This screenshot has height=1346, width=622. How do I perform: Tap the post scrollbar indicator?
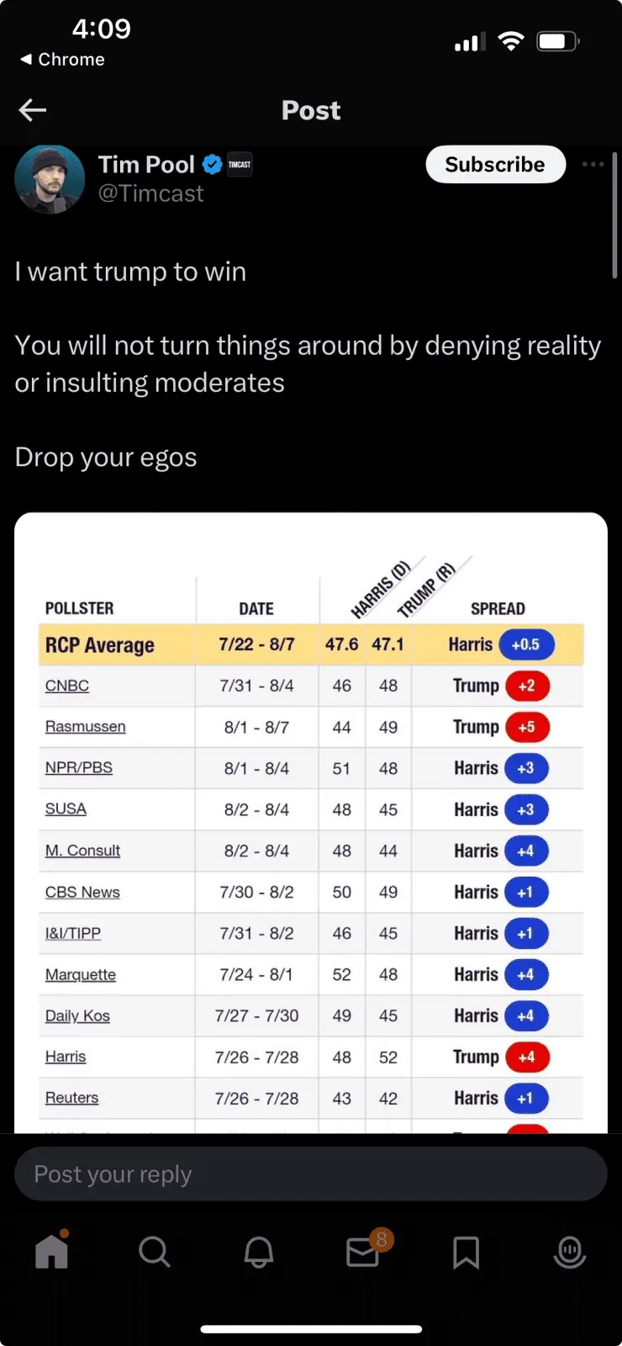[x=615, y=215]
